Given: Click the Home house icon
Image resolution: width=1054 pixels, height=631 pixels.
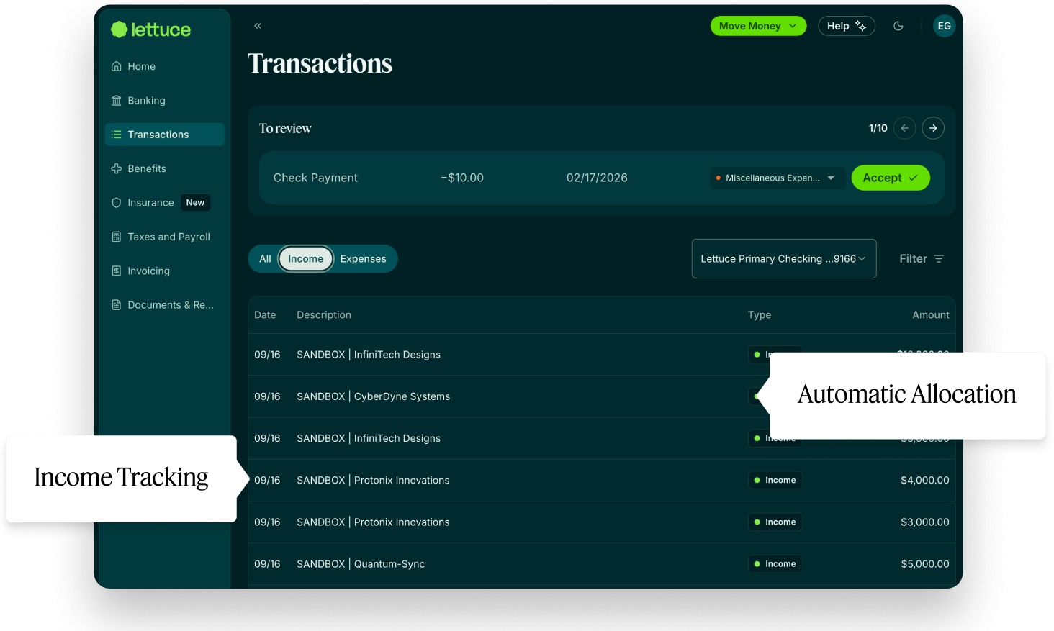Looking at the screenshot, I should (x=117, y=66).
